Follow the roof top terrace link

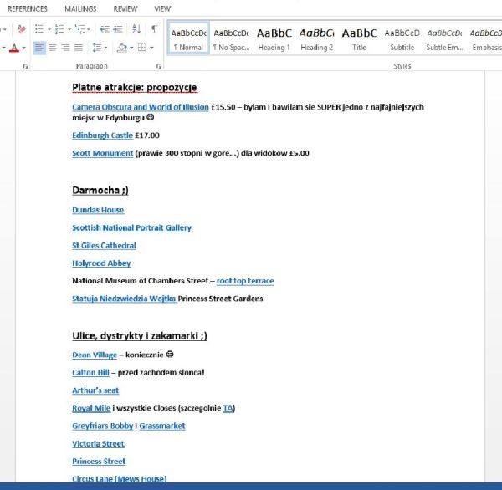tap(245, 281)
